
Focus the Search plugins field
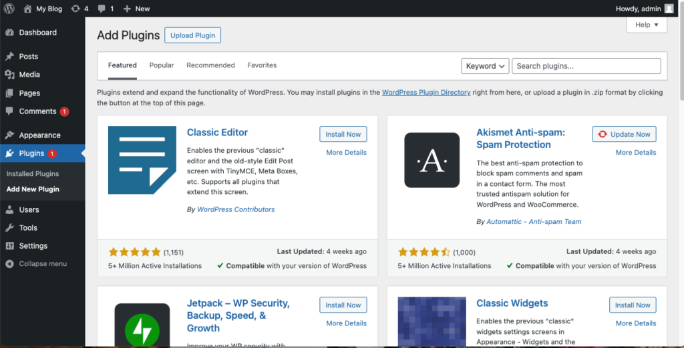tap(586, 66)
